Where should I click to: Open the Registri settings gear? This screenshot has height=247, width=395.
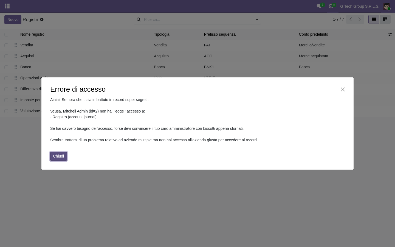point(42,19)
